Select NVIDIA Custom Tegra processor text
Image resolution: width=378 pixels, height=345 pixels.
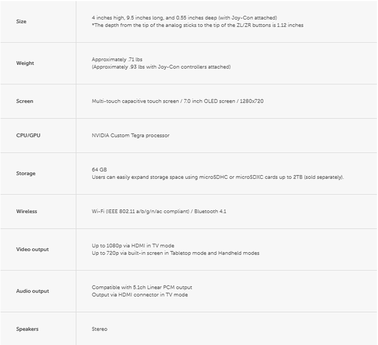click(x=130, y=136)
